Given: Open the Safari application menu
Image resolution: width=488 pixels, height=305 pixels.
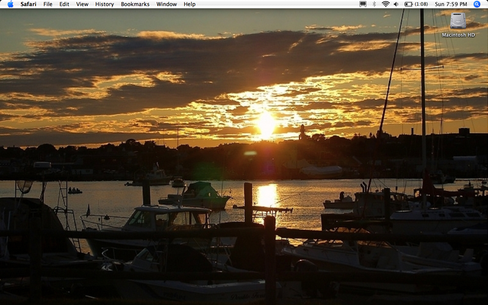Looking at the screenshot, I should (x=28, y=4).
